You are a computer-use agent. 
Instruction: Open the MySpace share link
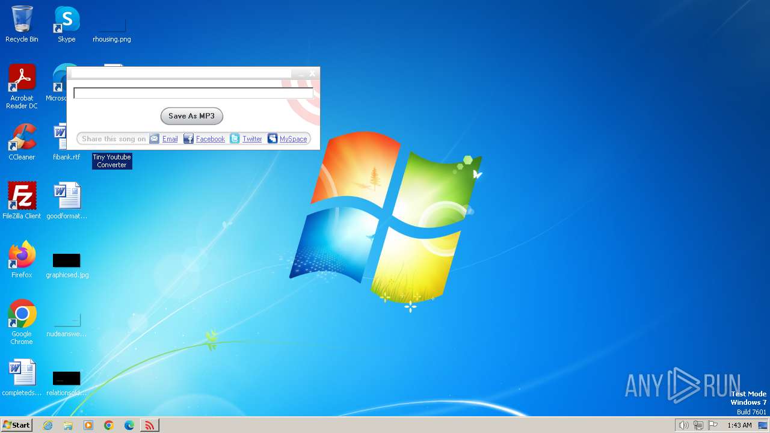(x=294, y=139)
